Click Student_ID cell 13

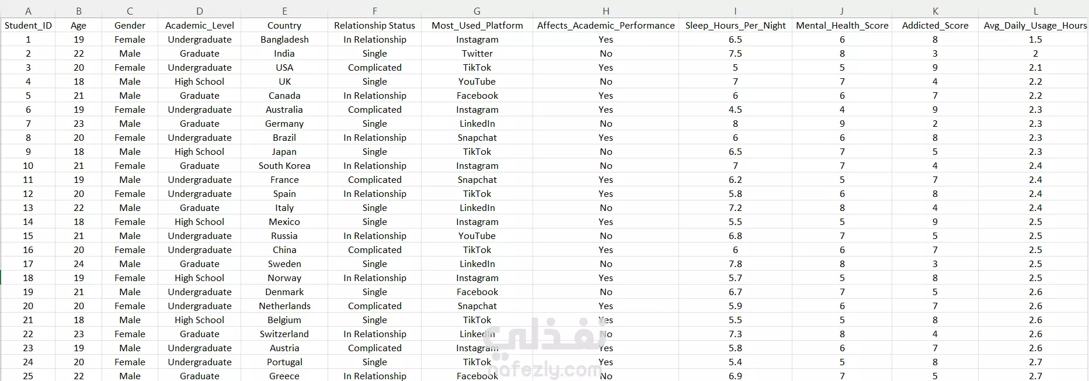(28, 207)
